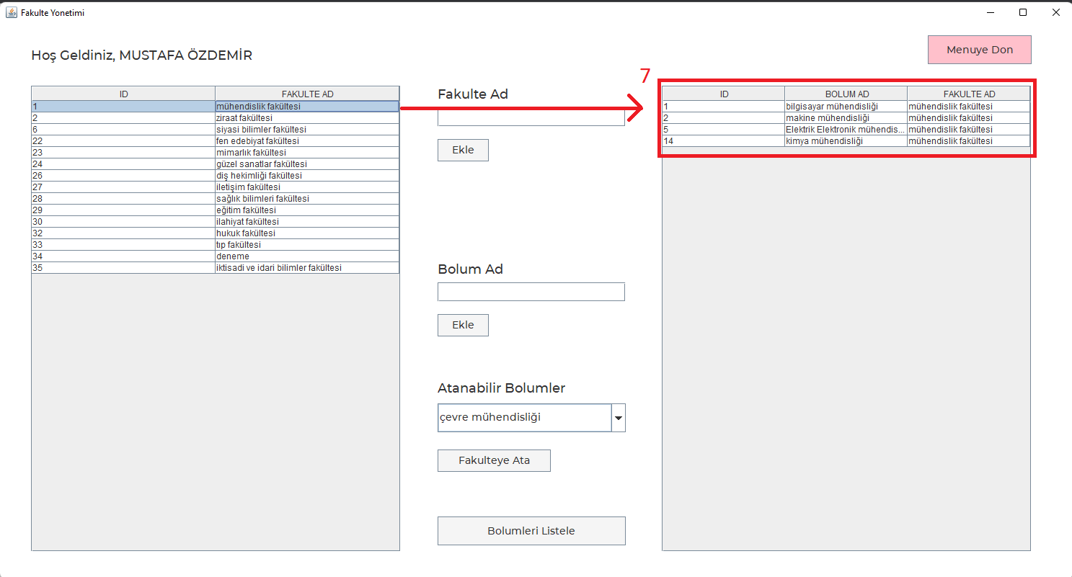Click the çevre mühendisliği combo box value
Image resolution: width=1072 pixels, height=577 pixels.
pyautogui.click(x=524, y=418)
